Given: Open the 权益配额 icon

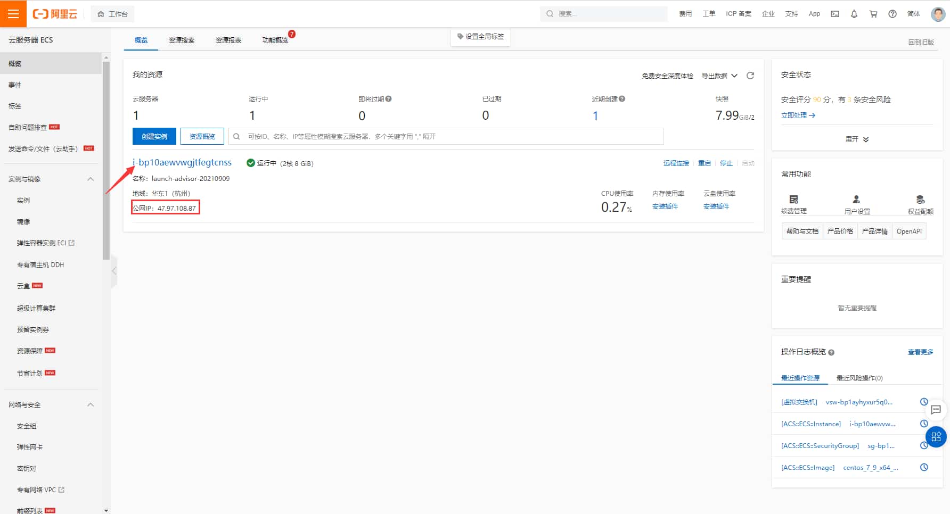Looking at the screenshot, I should pos(920,200).
